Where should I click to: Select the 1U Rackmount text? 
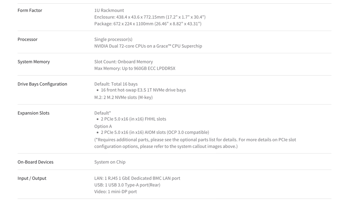(x=109, y=10)
